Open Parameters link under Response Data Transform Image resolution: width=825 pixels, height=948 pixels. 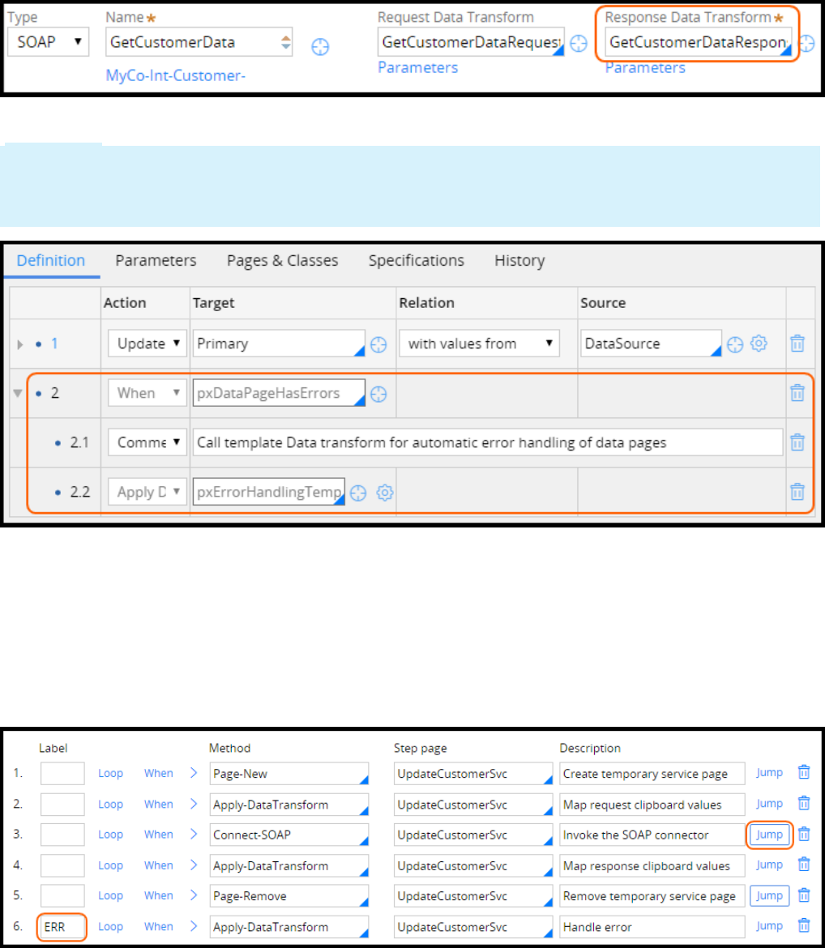click(645, 68)
